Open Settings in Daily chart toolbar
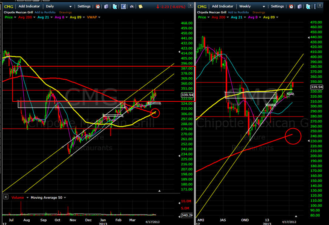The image size is (329, 225). tap(84, 7)
